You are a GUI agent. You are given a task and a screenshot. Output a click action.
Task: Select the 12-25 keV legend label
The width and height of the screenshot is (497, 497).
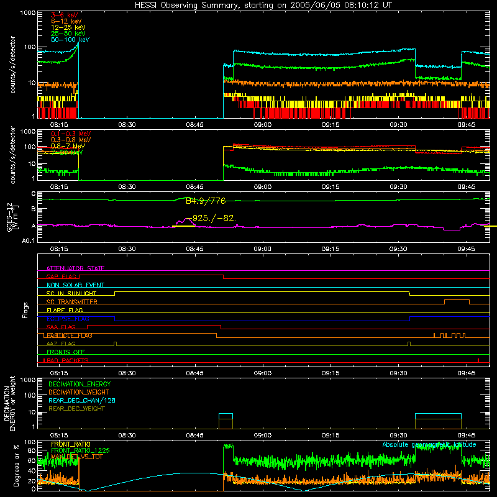tap(68, 27)
